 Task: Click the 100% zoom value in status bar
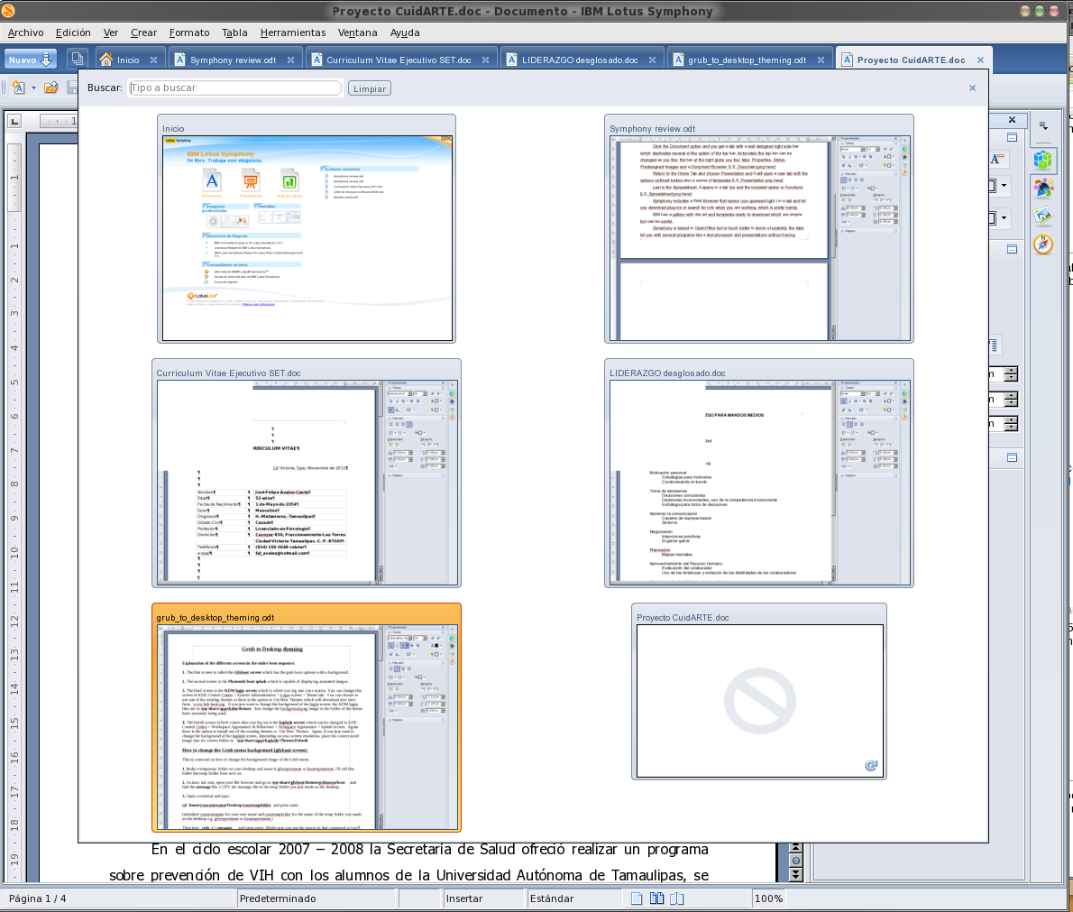pyautogui.click(x=768, y=898)
